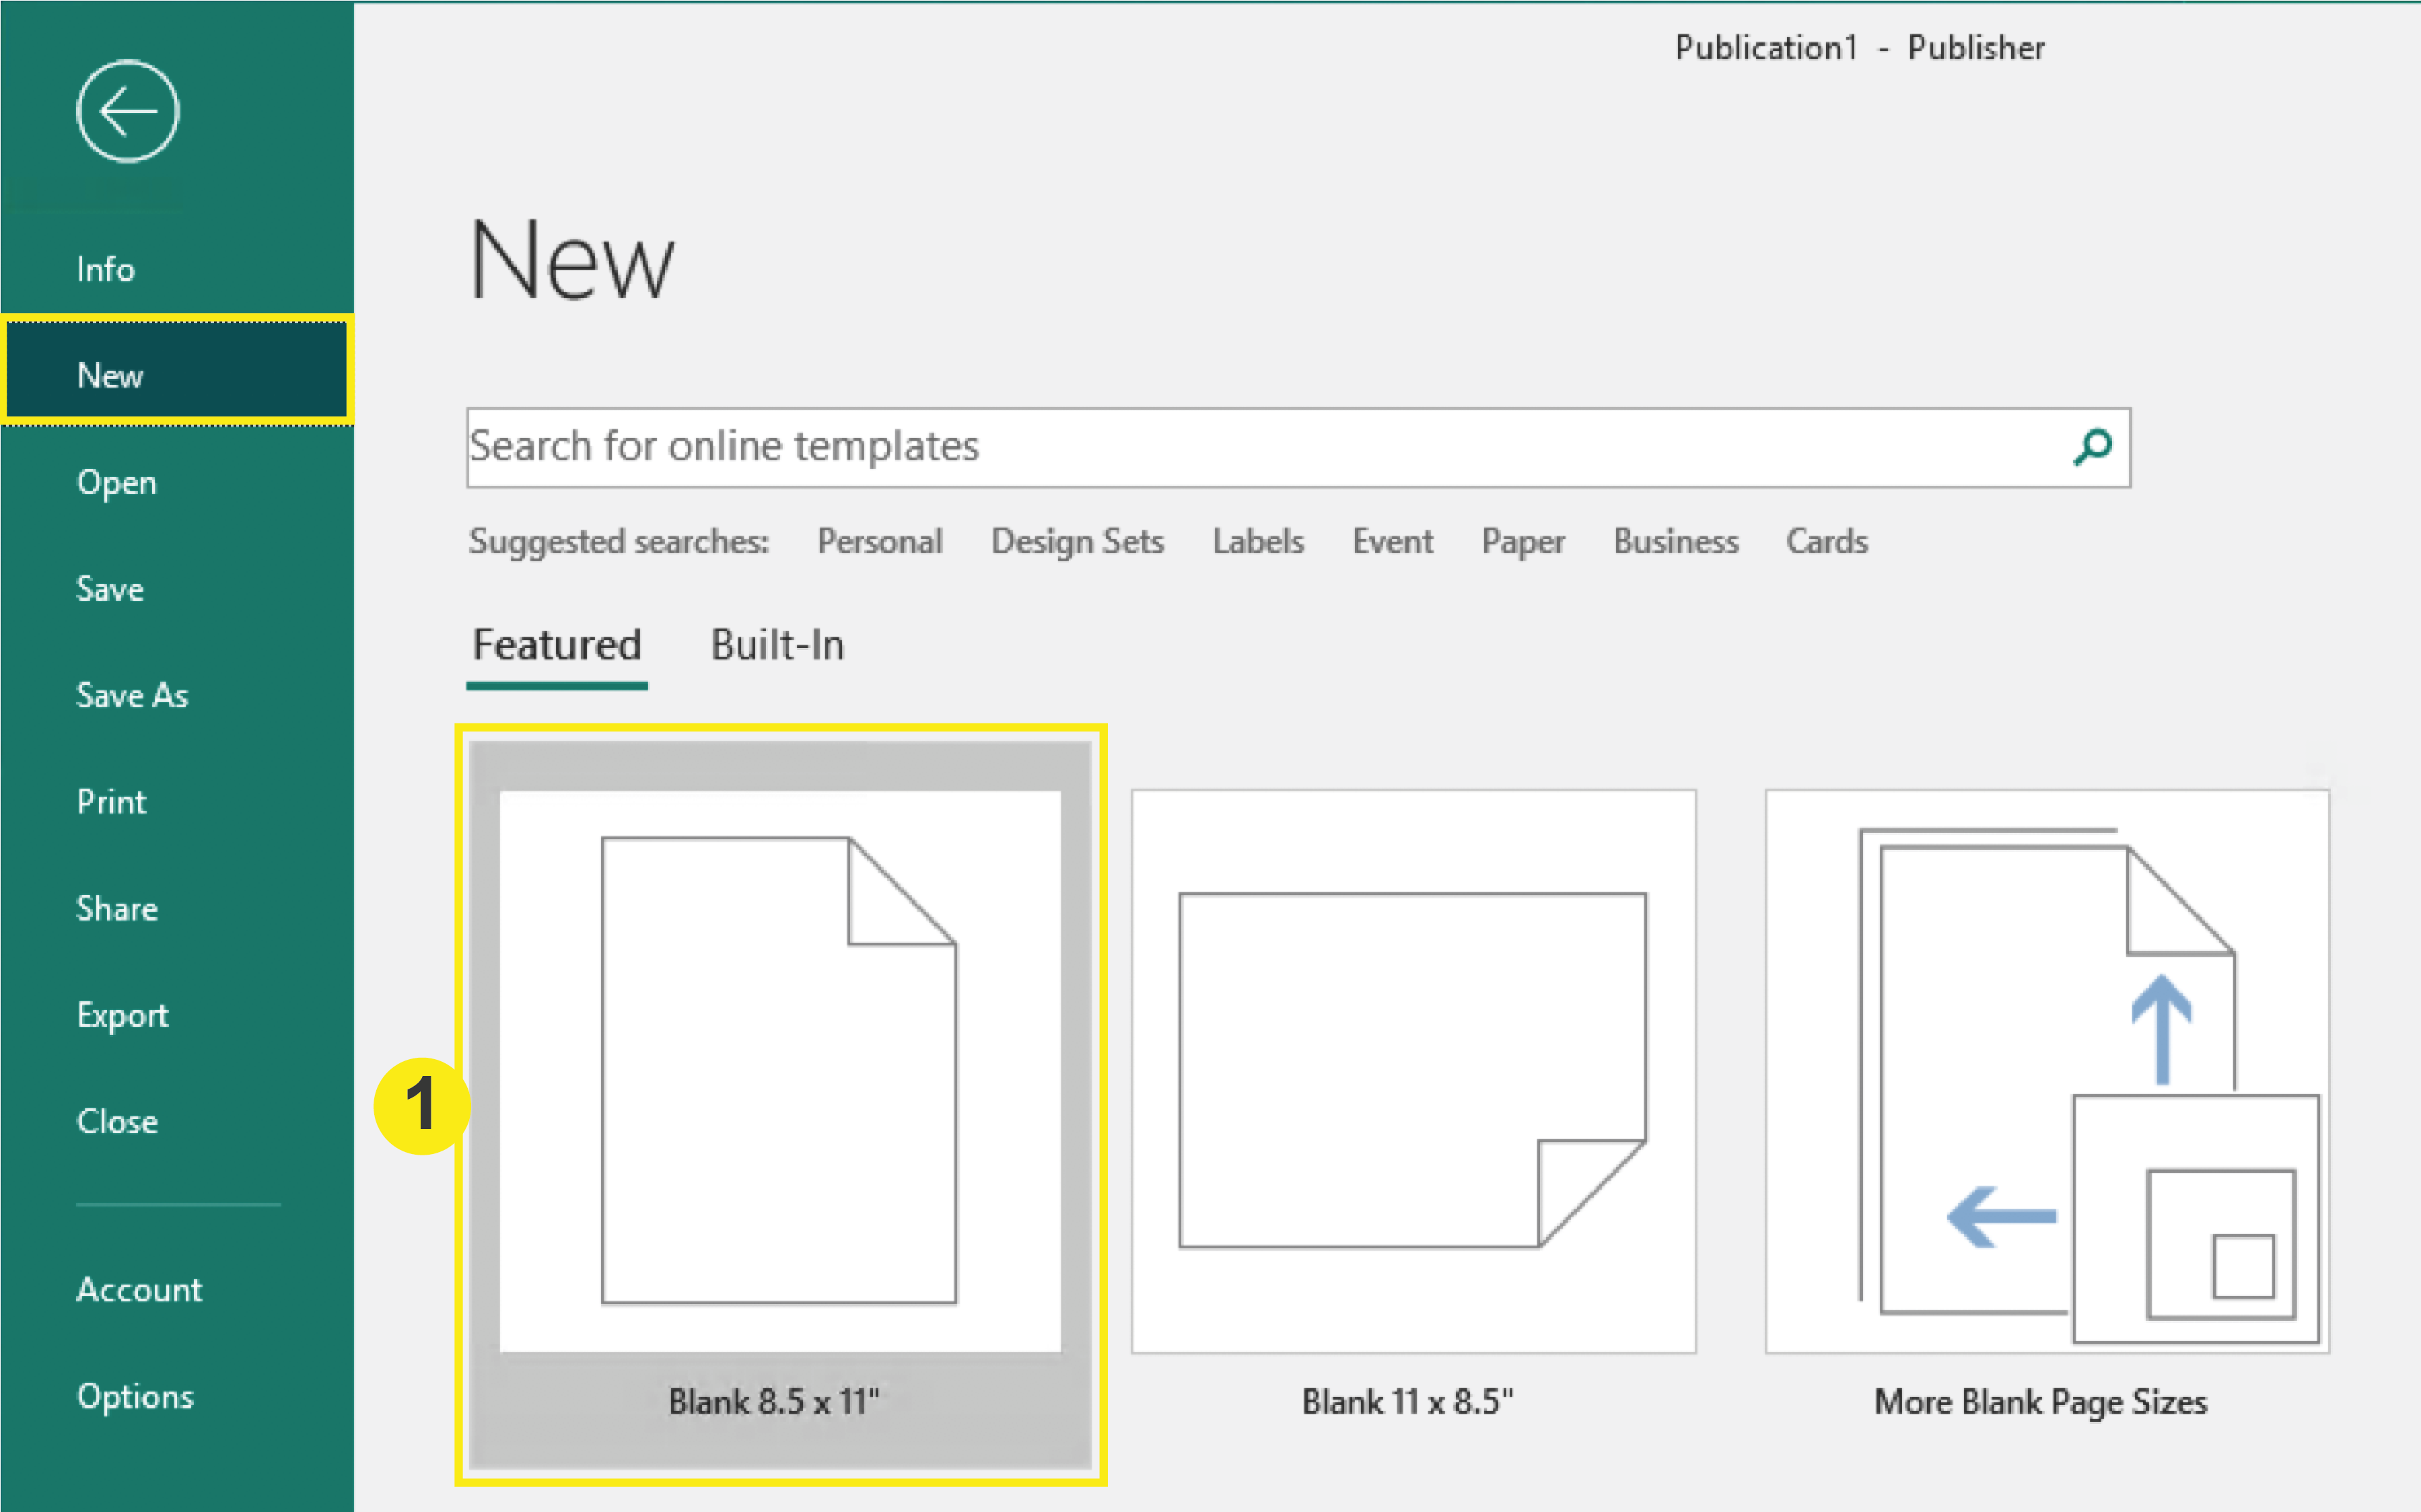Open the Export options
This screenshot has width=2421, height=1512.
[122, 1015]
